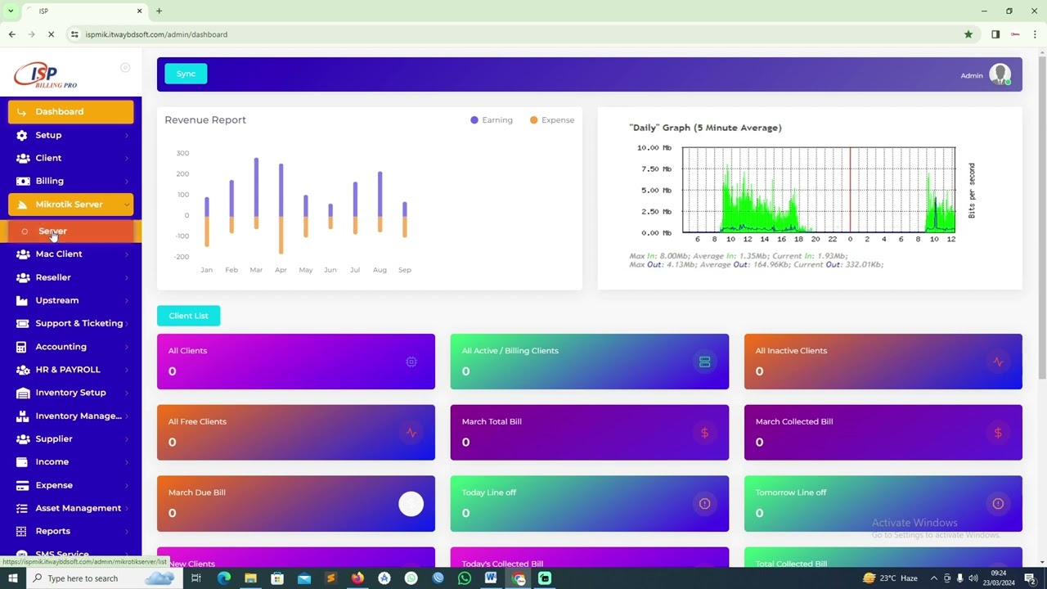Open the Admin profile avatar
This screenshot has height=589, width=1047.
(x=1000, y=74)
